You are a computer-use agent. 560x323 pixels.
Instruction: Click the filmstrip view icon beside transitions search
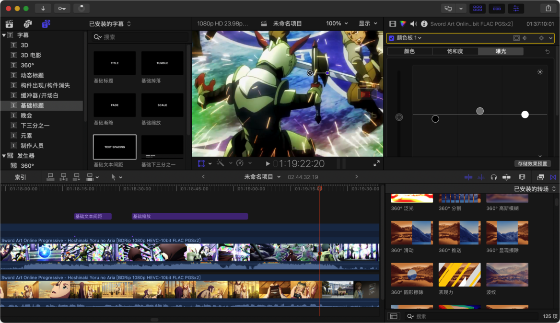394,316
